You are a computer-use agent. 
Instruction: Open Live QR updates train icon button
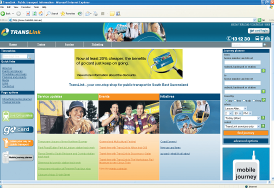(x=18, y=116)
